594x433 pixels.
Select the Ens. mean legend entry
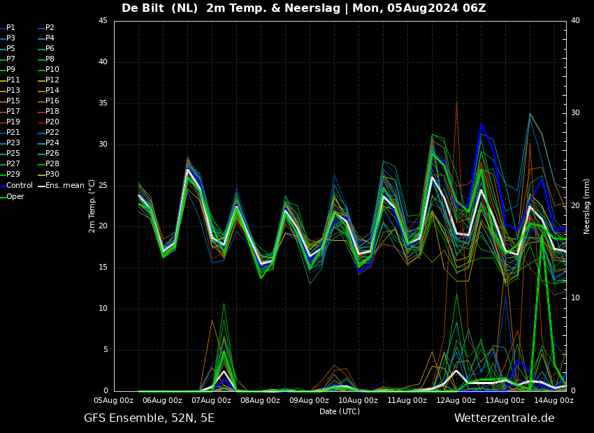click(x=64, y=186)
